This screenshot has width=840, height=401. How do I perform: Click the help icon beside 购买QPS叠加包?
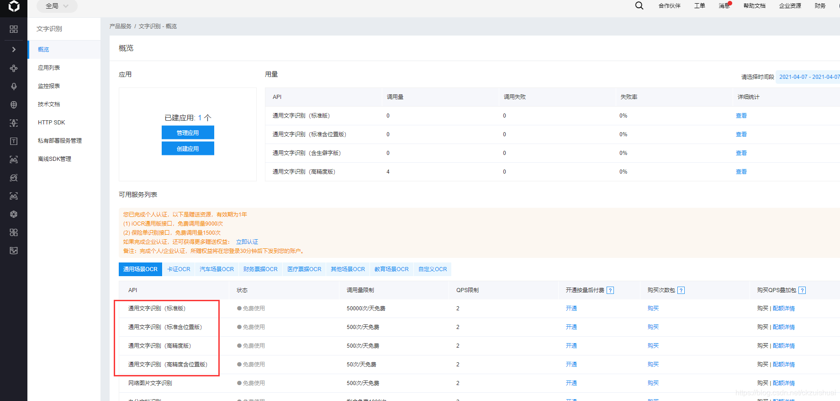point(802,290)
